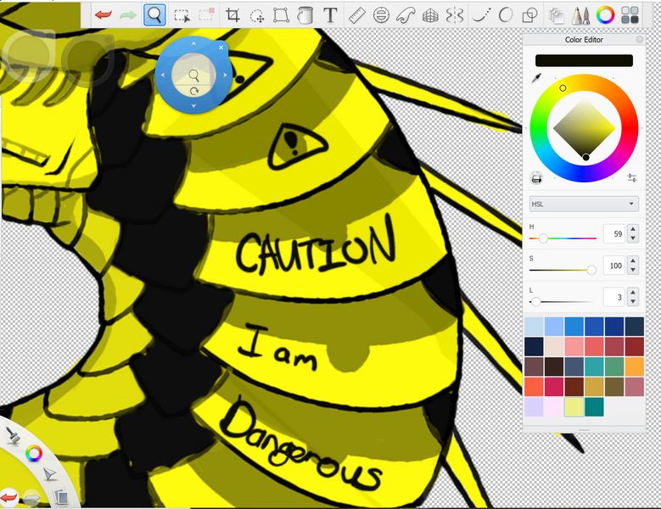This screenshot has height=509, width=661.
Task: Select the Crop tool
Action: coord(232,14)
